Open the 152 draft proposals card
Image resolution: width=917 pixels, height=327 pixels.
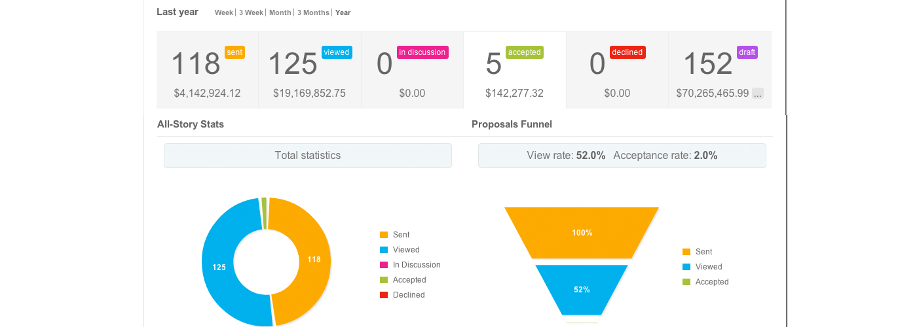720,70
